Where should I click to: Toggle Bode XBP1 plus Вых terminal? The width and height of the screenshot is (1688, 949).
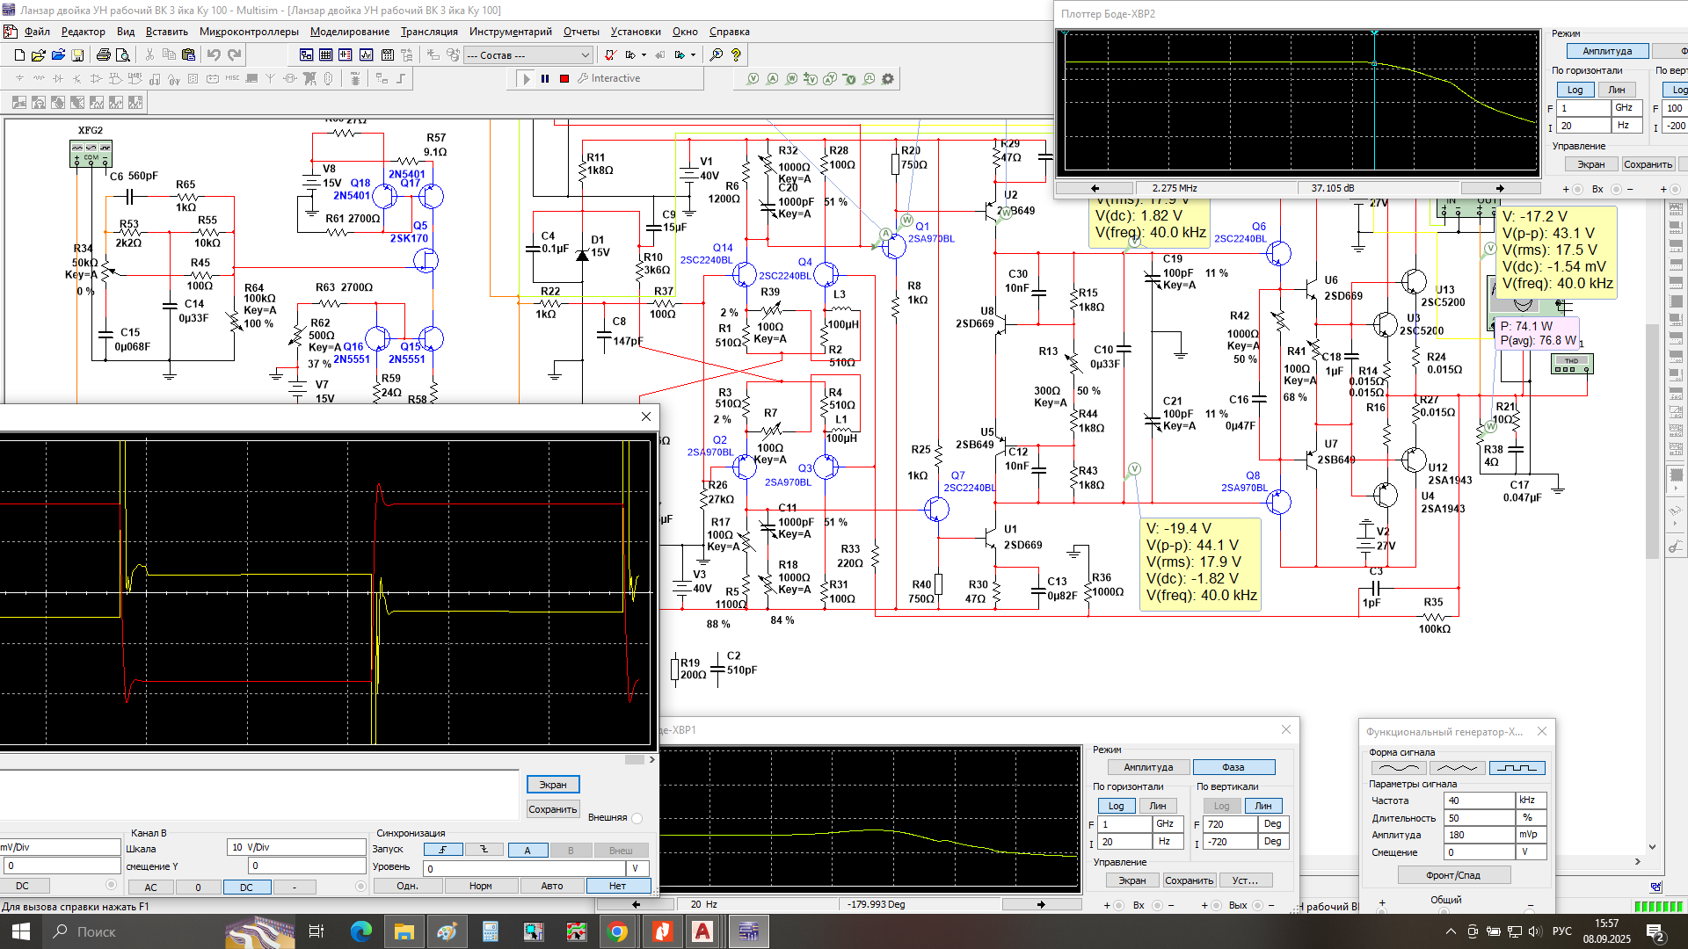point(1217,905)
